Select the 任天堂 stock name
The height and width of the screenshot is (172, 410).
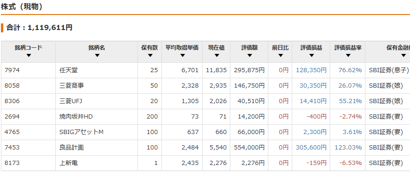[68, 70]
